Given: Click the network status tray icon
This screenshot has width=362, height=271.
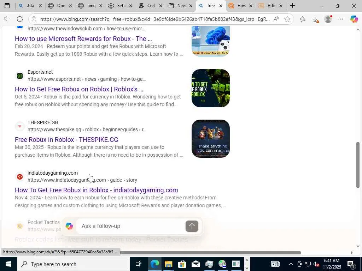Looking at the screenshot, I should click(x=308, y=264).
